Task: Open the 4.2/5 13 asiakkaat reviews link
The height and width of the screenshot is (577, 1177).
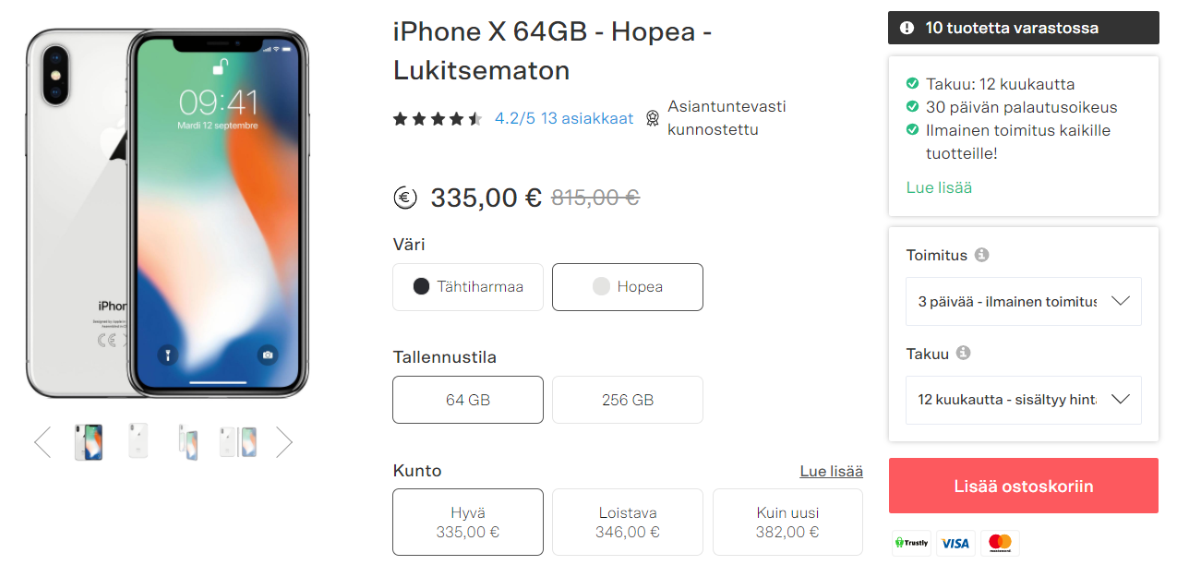Action: coord(564,118)
